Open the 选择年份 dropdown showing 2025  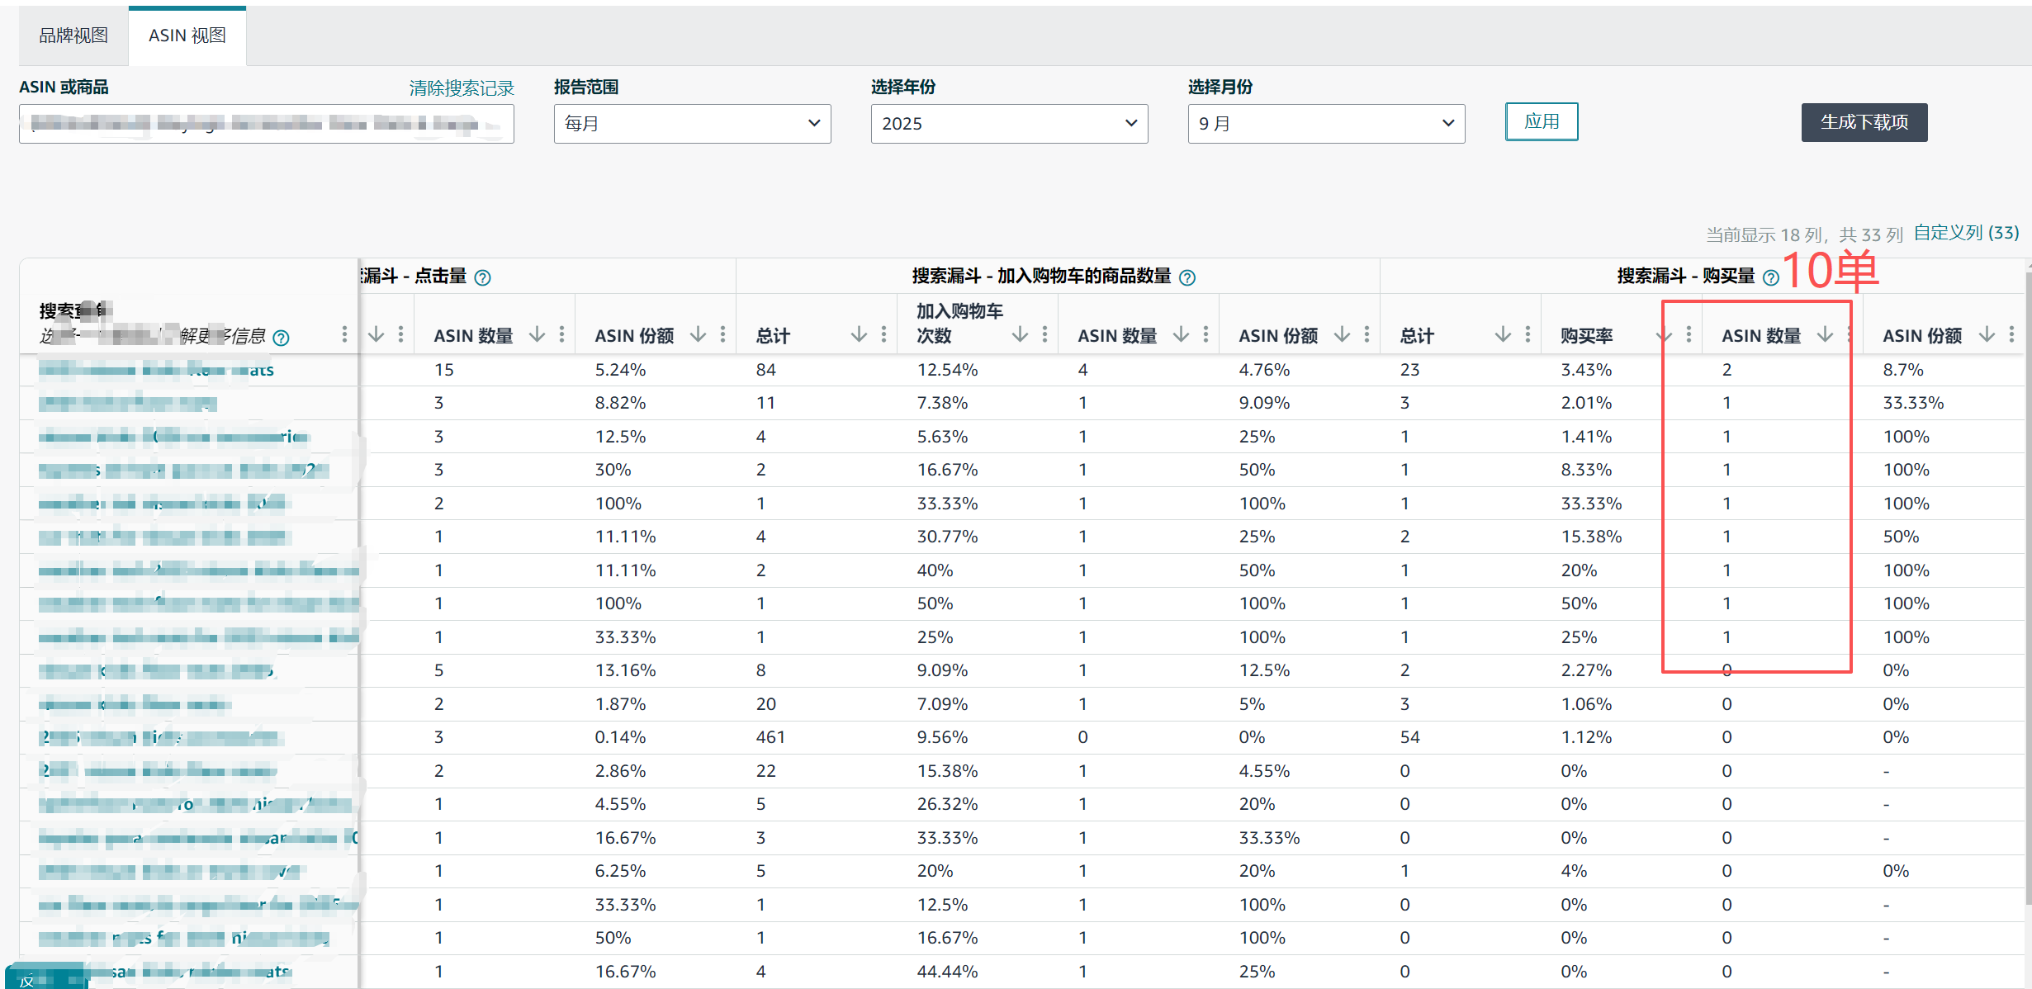click(1009, 124)
